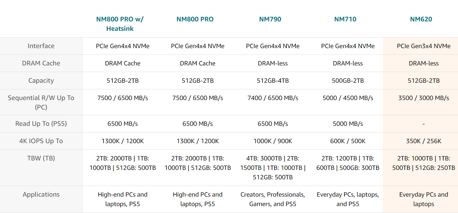This screenshot has width=458, height=213.
Task: Open the NM790 product link
Action: click(x=270, y=19)
